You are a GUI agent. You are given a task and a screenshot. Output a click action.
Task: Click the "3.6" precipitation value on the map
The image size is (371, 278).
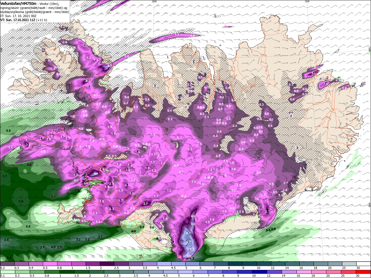(x=313, y=74)
